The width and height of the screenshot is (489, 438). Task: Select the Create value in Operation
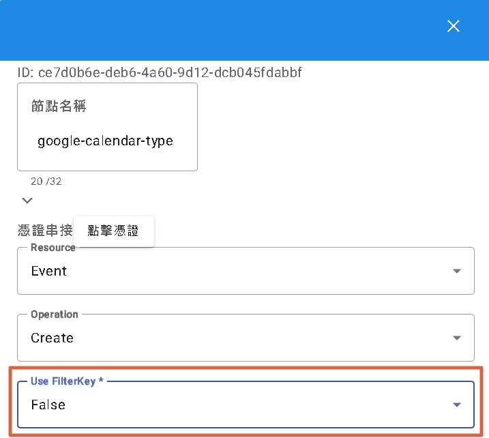coord(53,338)
